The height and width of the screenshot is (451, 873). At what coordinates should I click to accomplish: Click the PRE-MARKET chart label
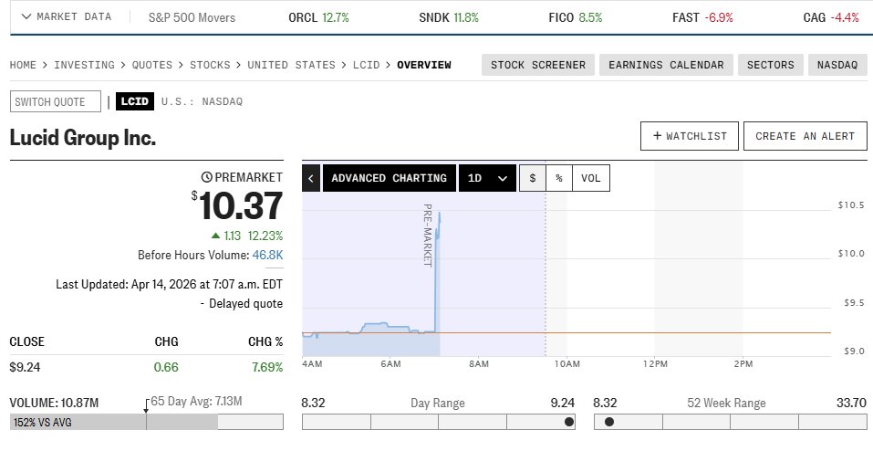tap(428, 236)
